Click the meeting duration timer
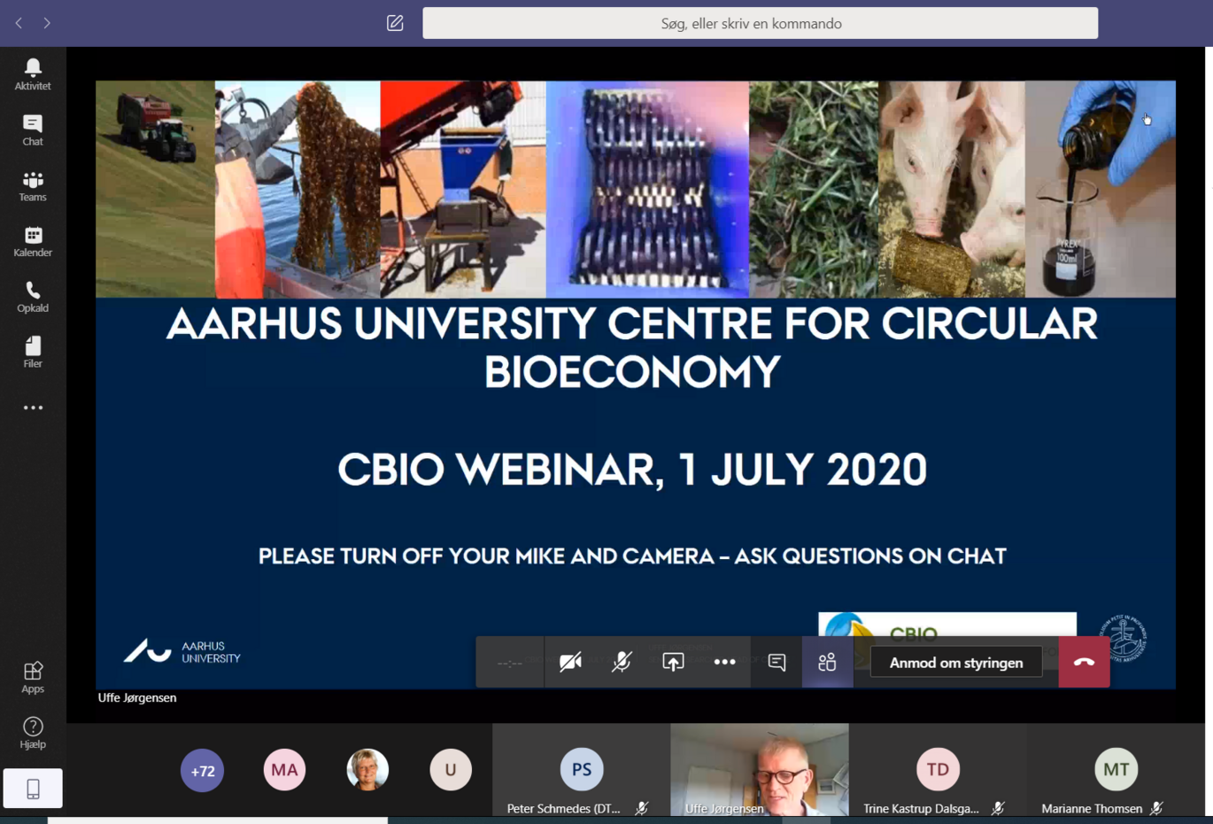This screenshot has width=1213, height=824. [509, 663]
